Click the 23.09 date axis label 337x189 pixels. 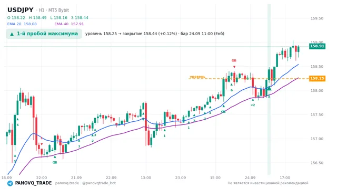181,177
